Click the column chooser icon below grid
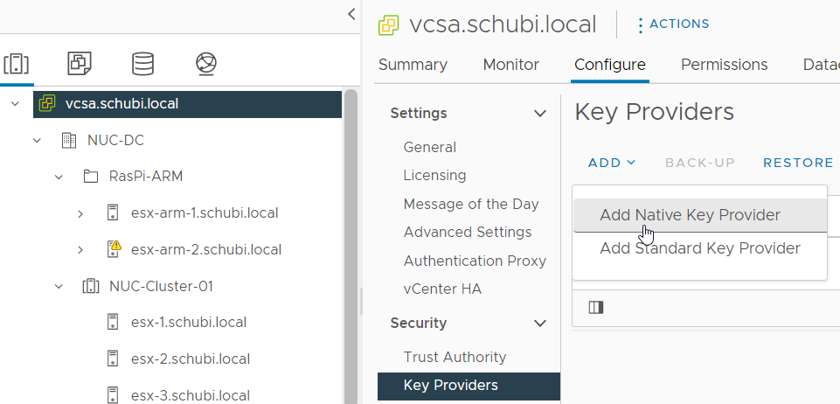Viewport: 840px width, 404px height. pyautogui.click(x=596, y=307)
